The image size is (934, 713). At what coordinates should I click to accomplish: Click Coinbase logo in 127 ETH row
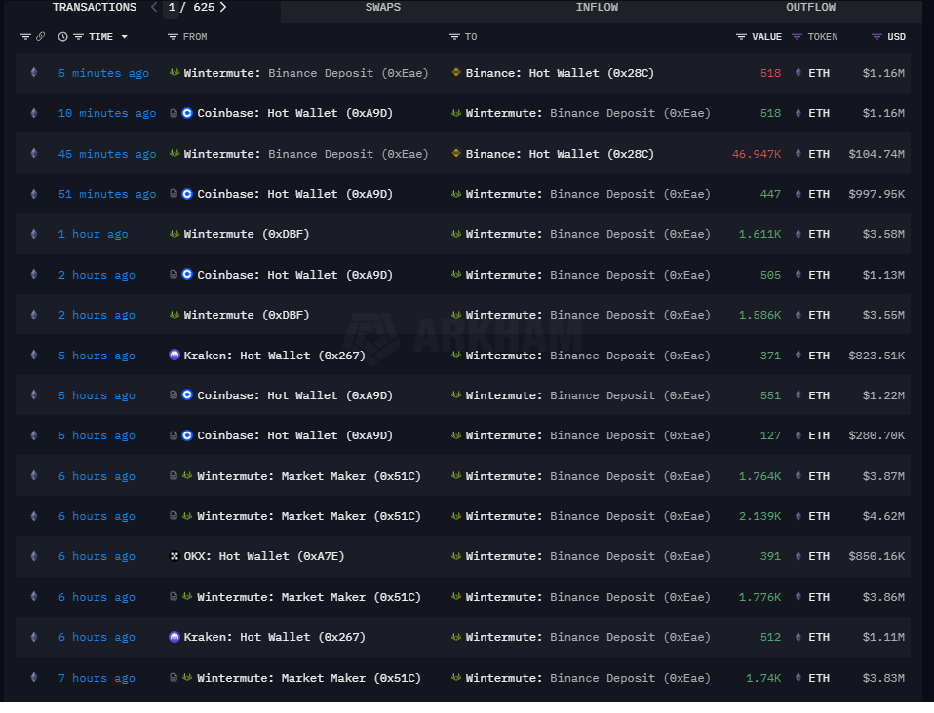click(x=187, y=435)
